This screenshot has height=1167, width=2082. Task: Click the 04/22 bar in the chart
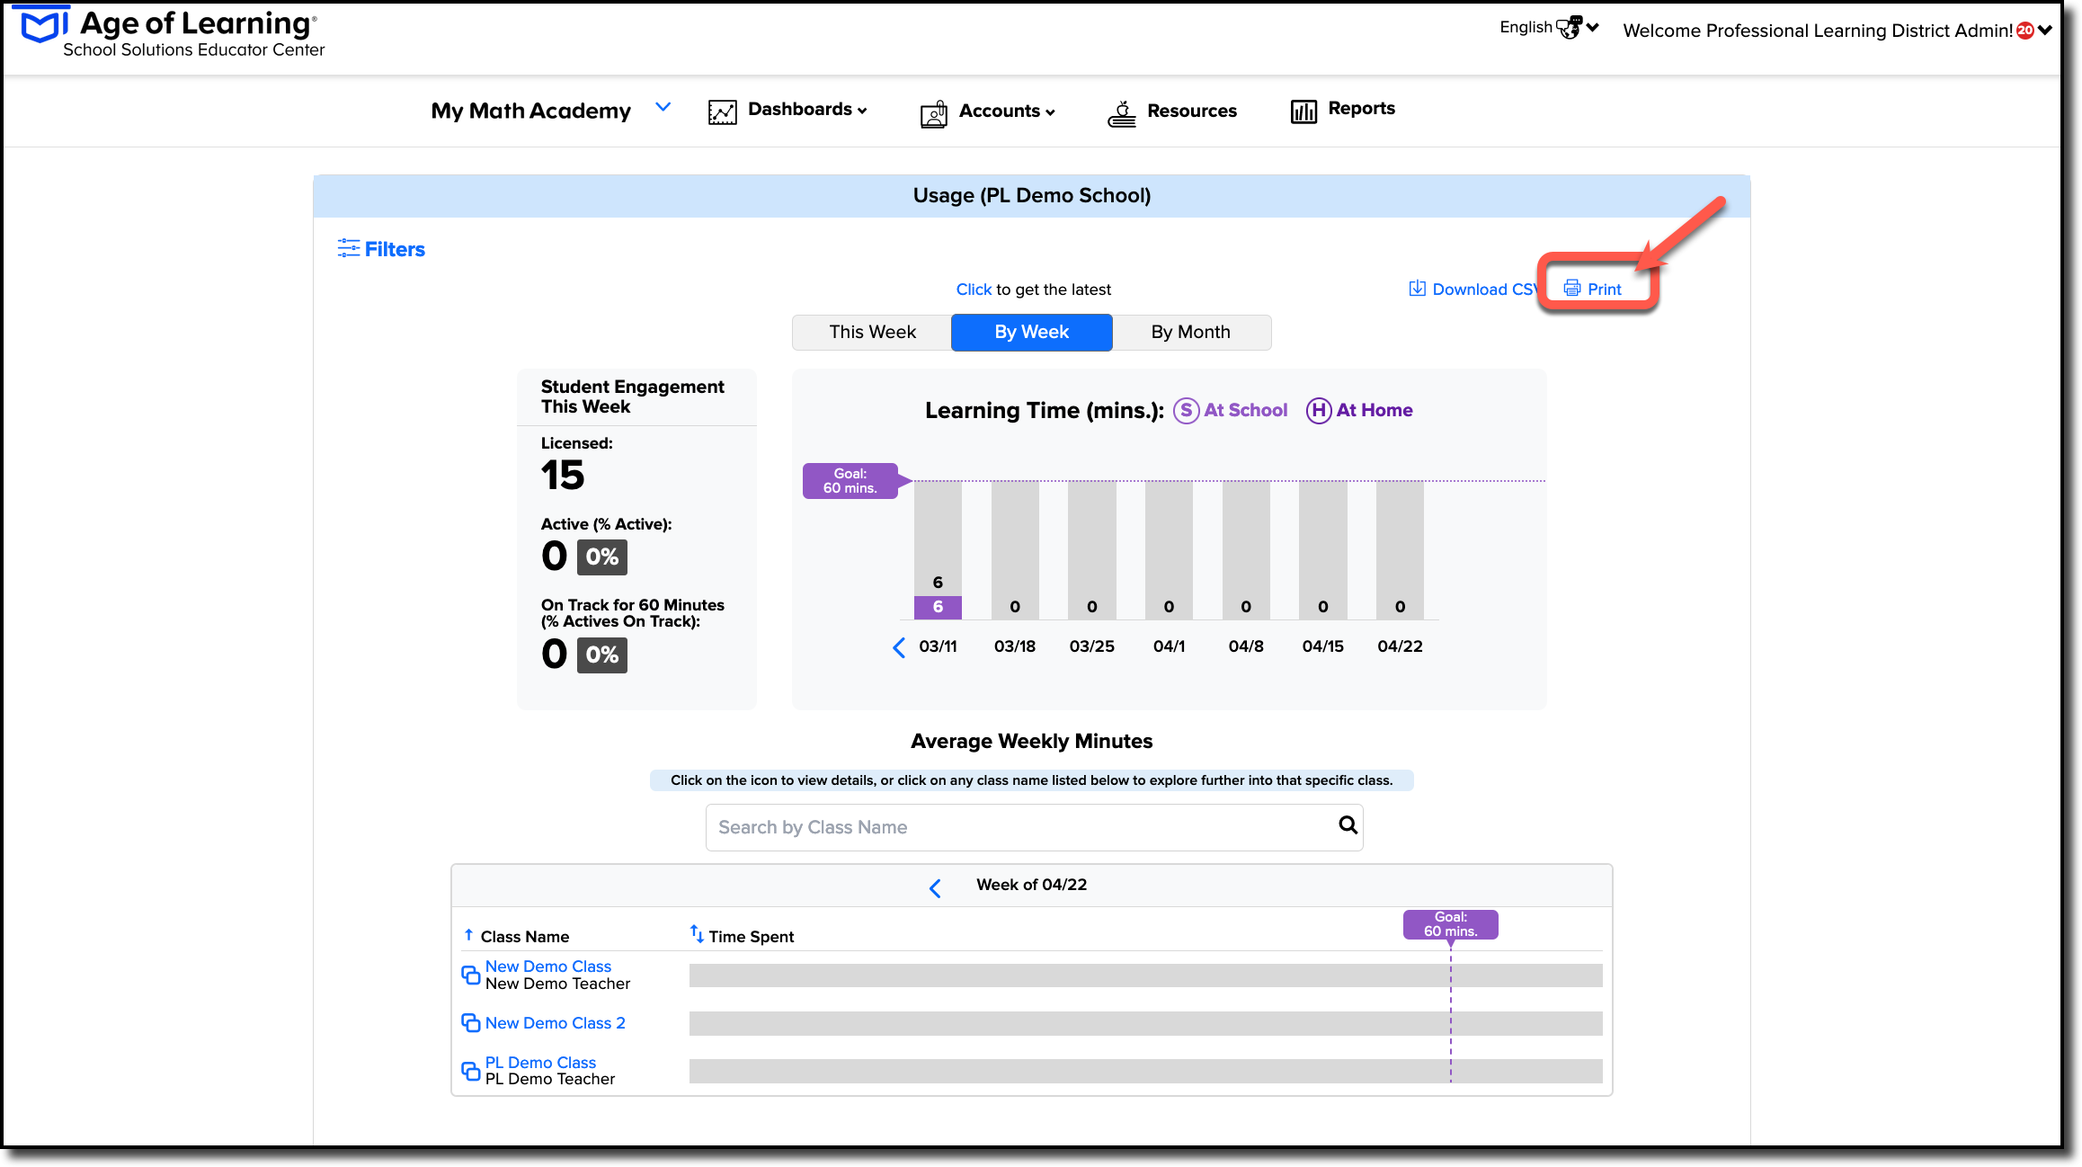(1400, 550)
